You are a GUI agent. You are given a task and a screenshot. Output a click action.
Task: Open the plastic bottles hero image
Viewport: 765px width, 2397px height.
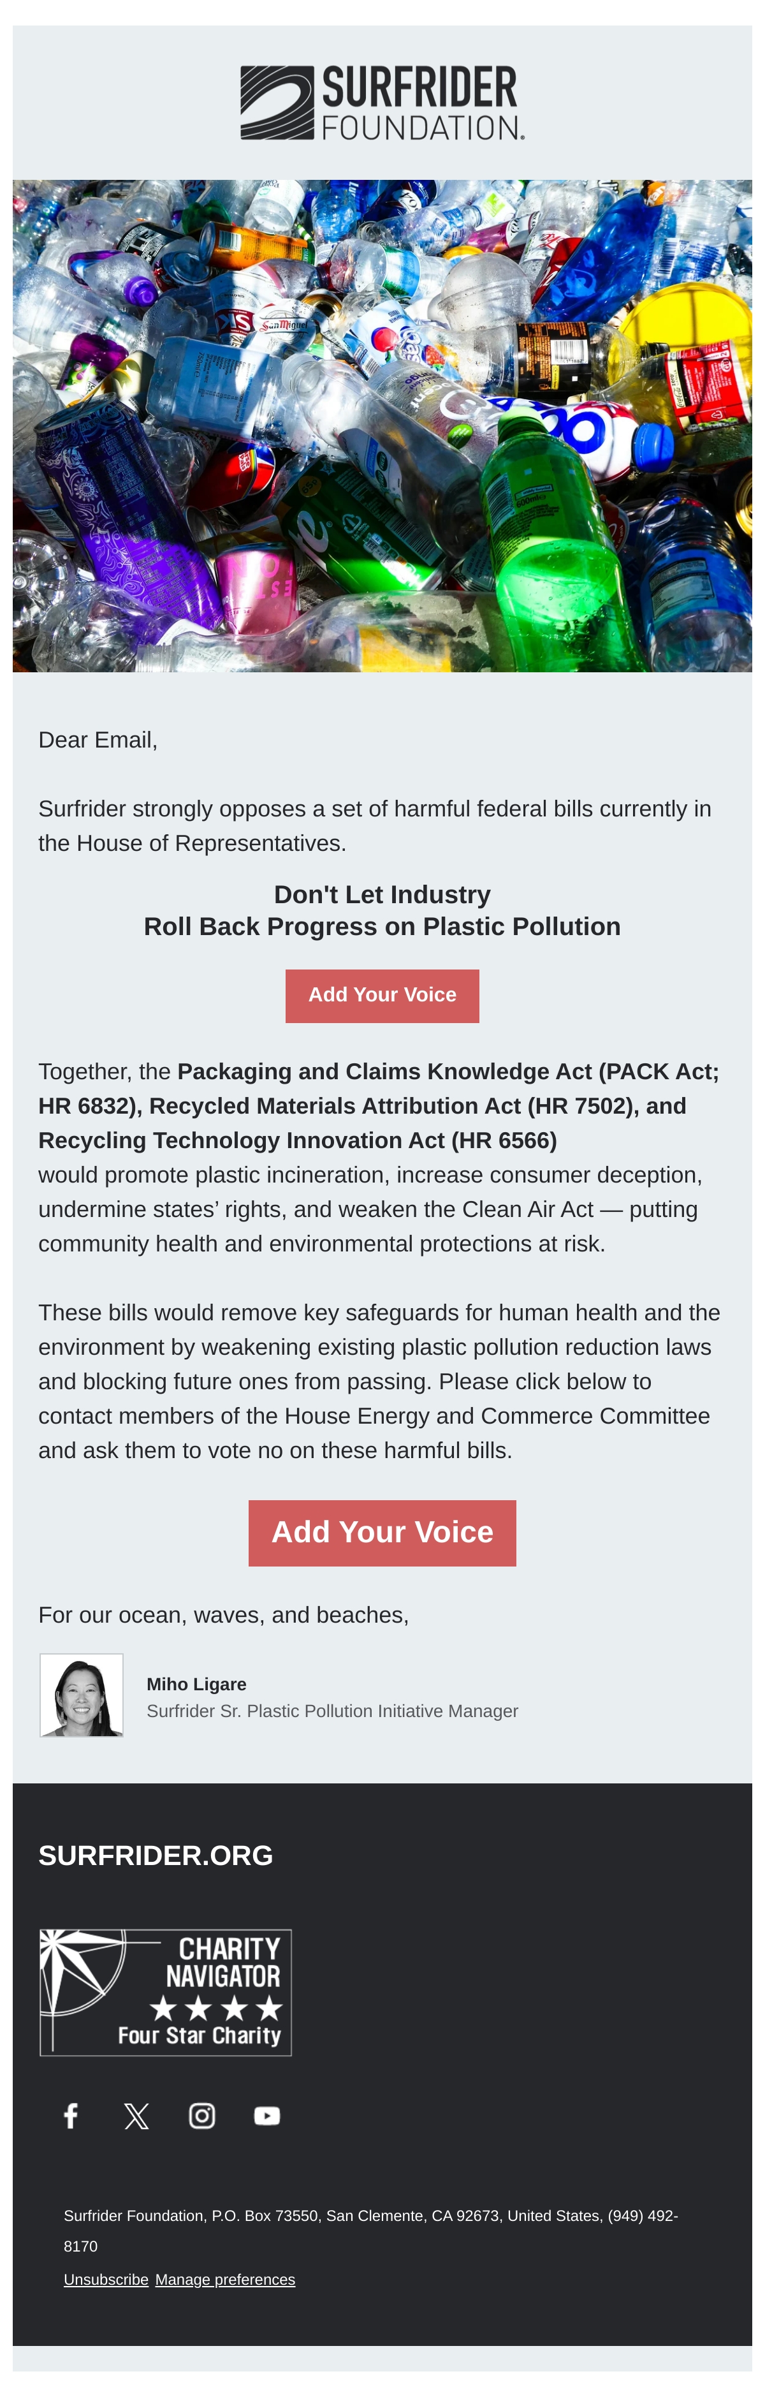382,425
